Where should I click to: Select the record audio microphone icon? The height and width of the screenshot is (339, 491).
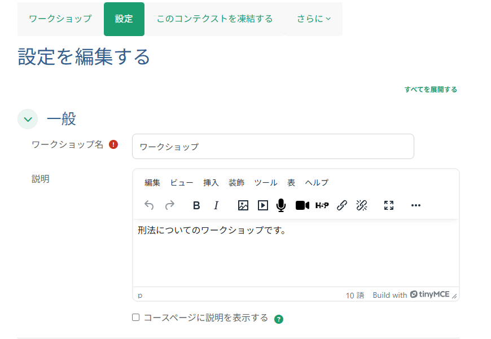click(280, 205)
